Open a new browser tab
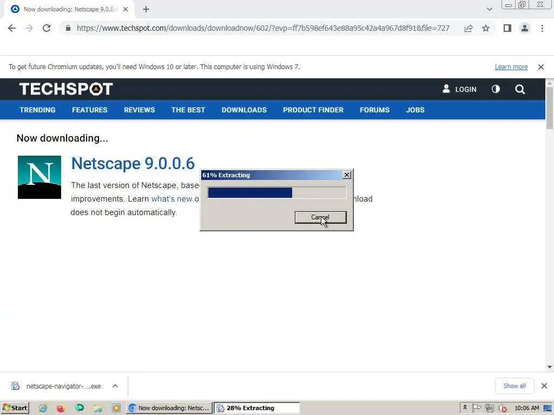Screen dimensions: 554x415 tap(146, 10)
